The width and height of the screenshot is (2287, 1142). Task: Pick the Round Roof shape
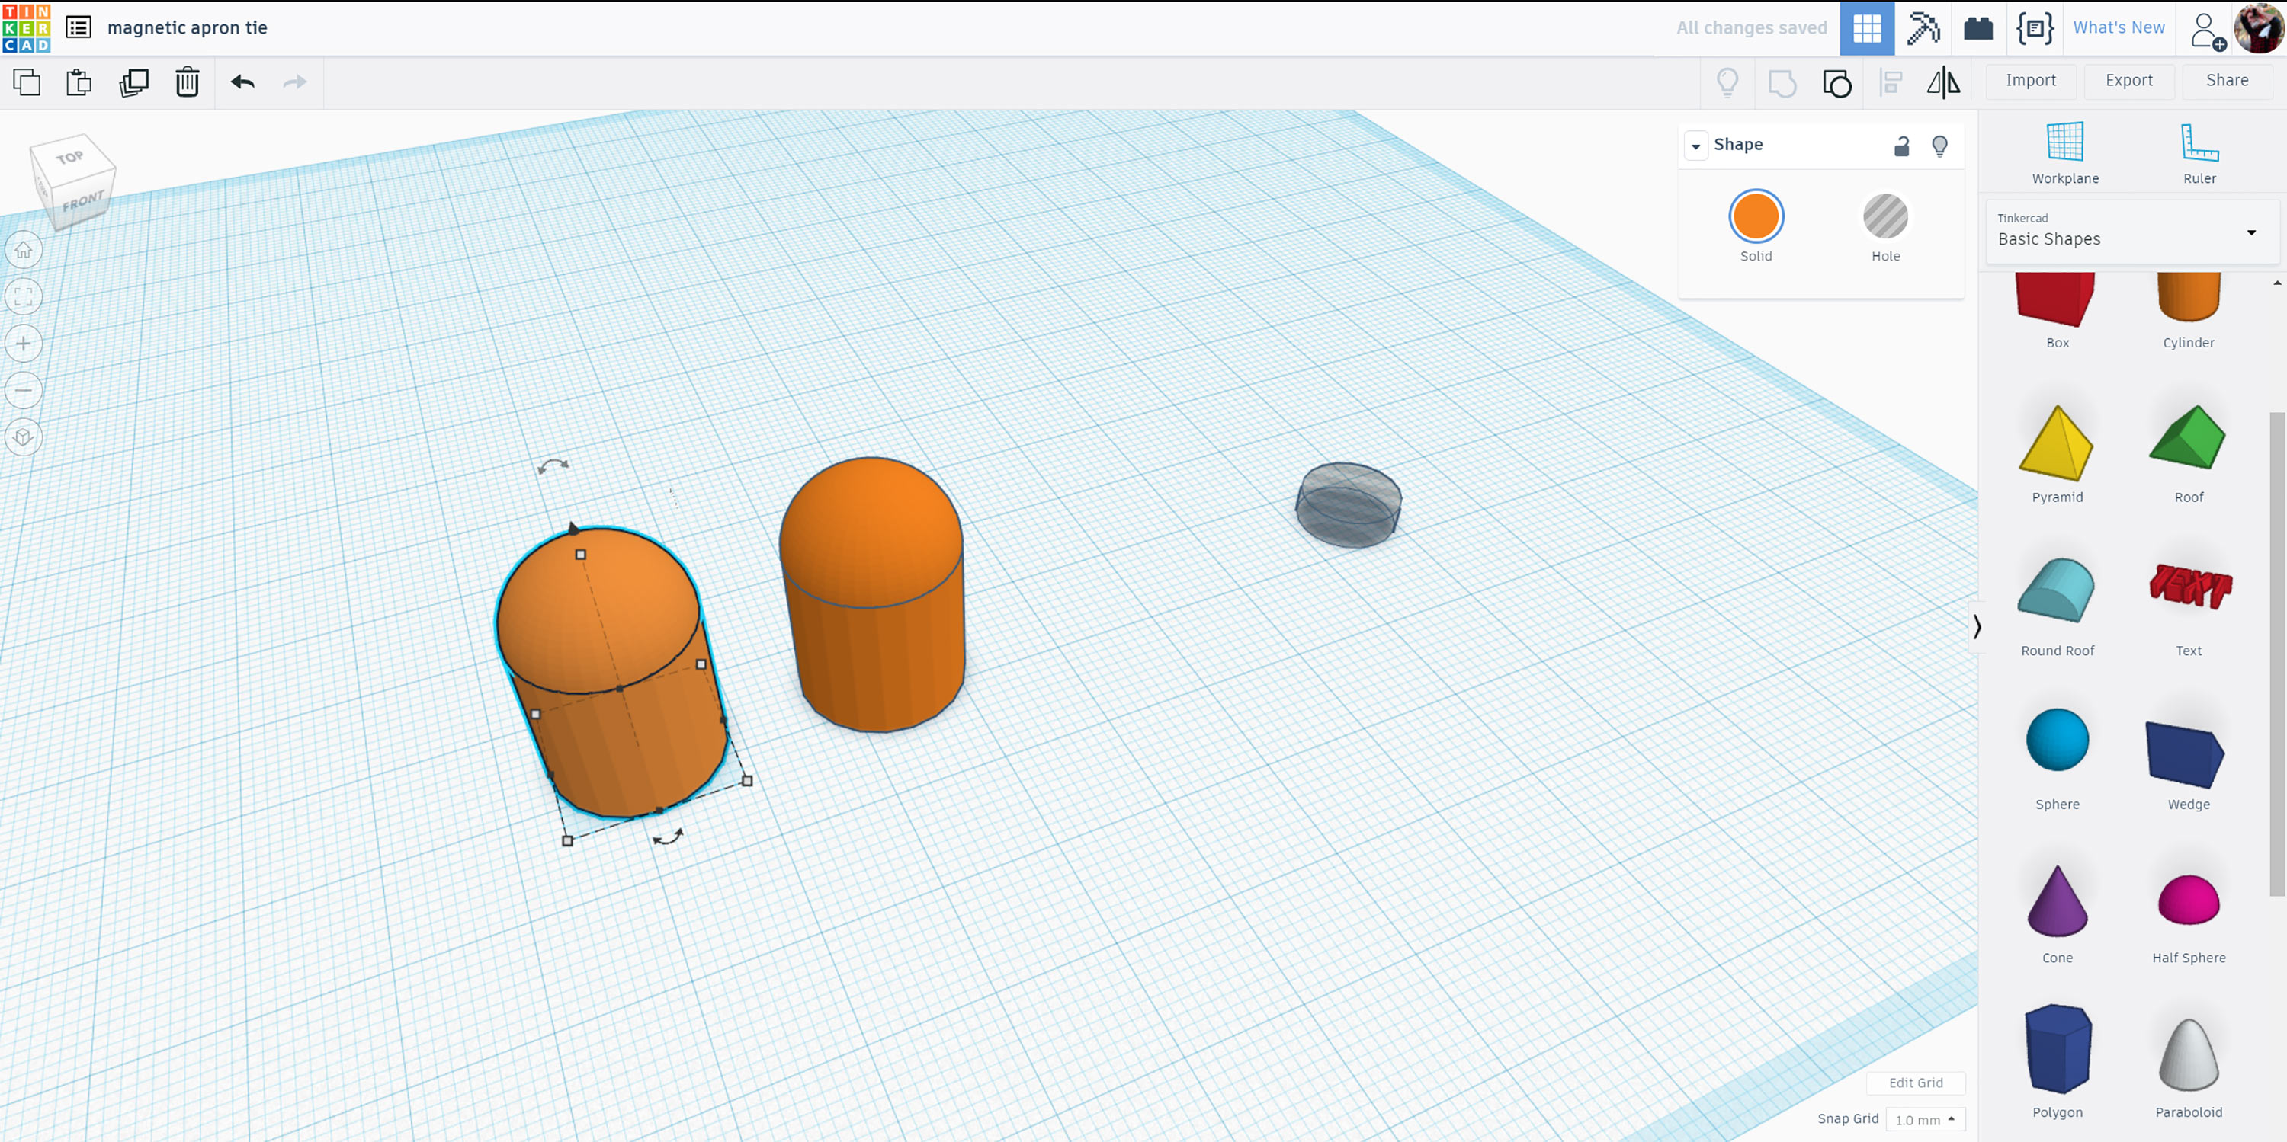pyautogui.click(x=2057, y=608)
